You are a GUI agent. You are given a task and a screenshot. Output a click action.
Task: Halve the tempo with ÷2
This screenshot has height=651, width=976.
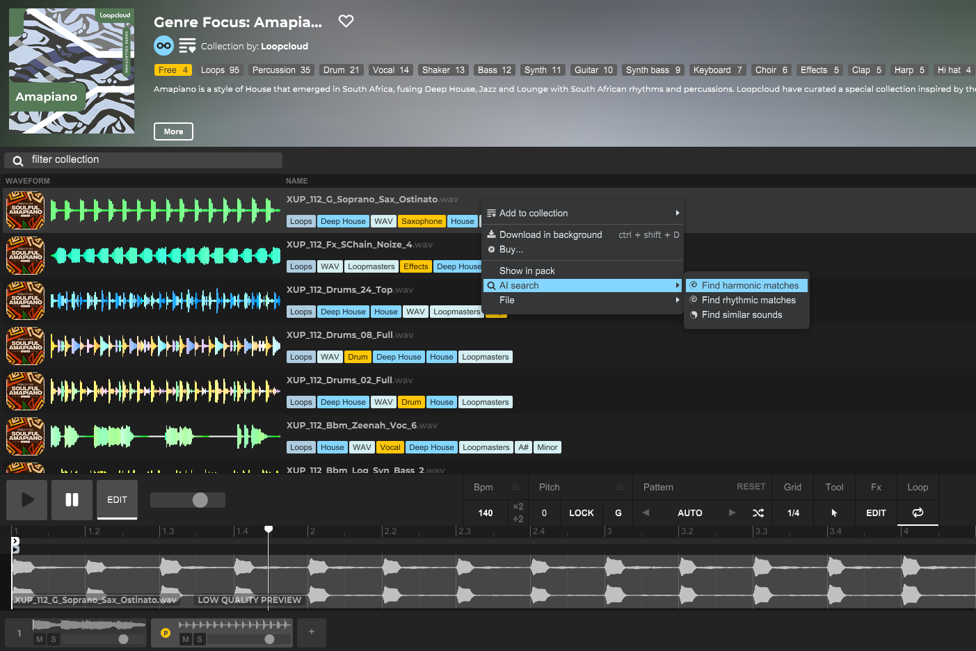[x=518, y=519]
